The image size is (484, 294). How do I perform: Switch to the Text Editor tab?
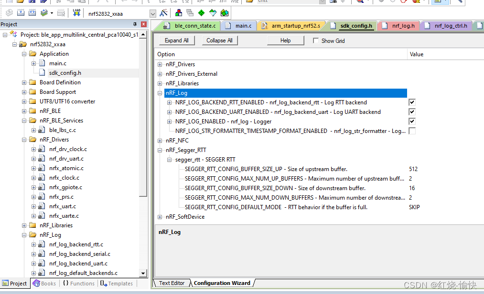coord(172,283)
